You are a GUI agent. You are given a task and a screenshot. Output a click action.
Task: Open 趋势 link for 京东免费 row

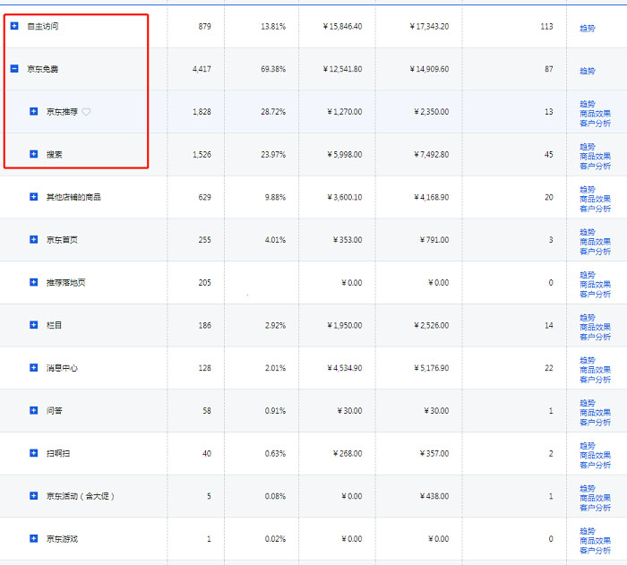[587, 71]
